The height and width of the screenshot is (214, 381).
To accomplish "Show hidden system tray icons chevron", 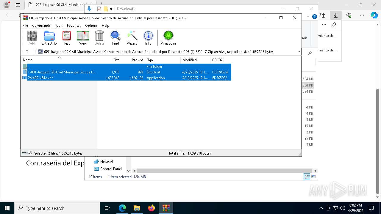I will (321, 208).
